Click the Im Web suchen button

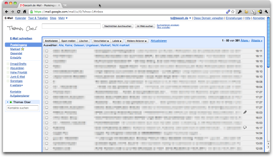coord(145,26)
